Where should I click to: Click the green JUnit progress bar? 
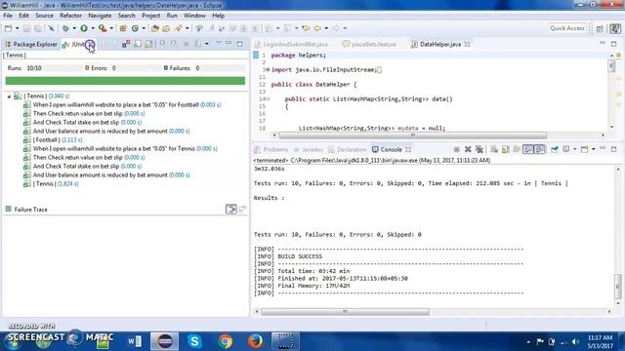point(125,81)
